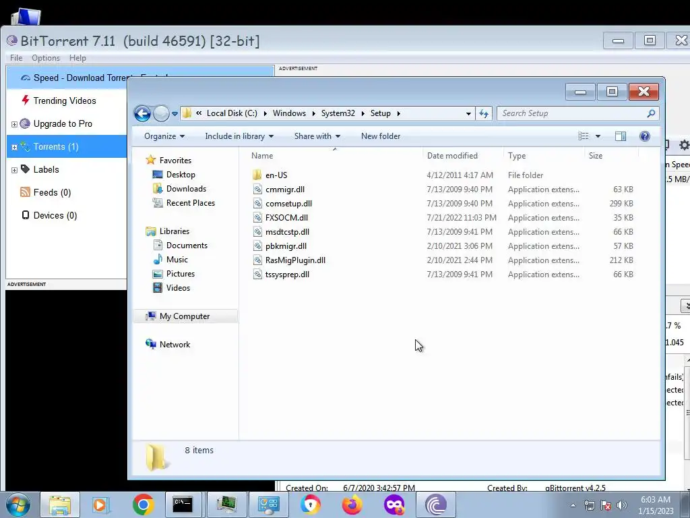Expand the arrow after Setup breadcrumb

click(x=399, y=113)
